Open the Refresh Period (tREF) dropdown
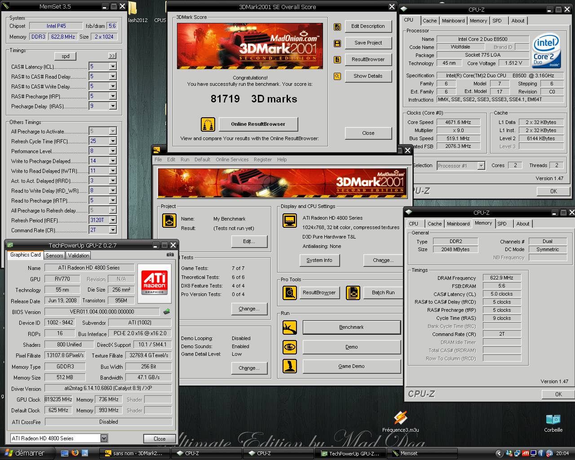Image resolution: width=575 pixels, height=460 pixels. click(113, 220)
